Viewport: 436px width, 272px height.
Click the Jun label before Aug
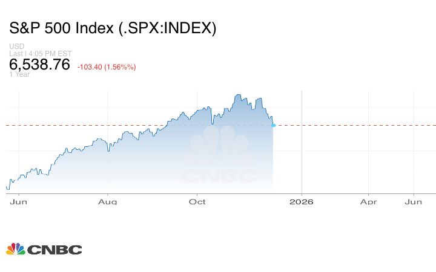tap(19, 201)
